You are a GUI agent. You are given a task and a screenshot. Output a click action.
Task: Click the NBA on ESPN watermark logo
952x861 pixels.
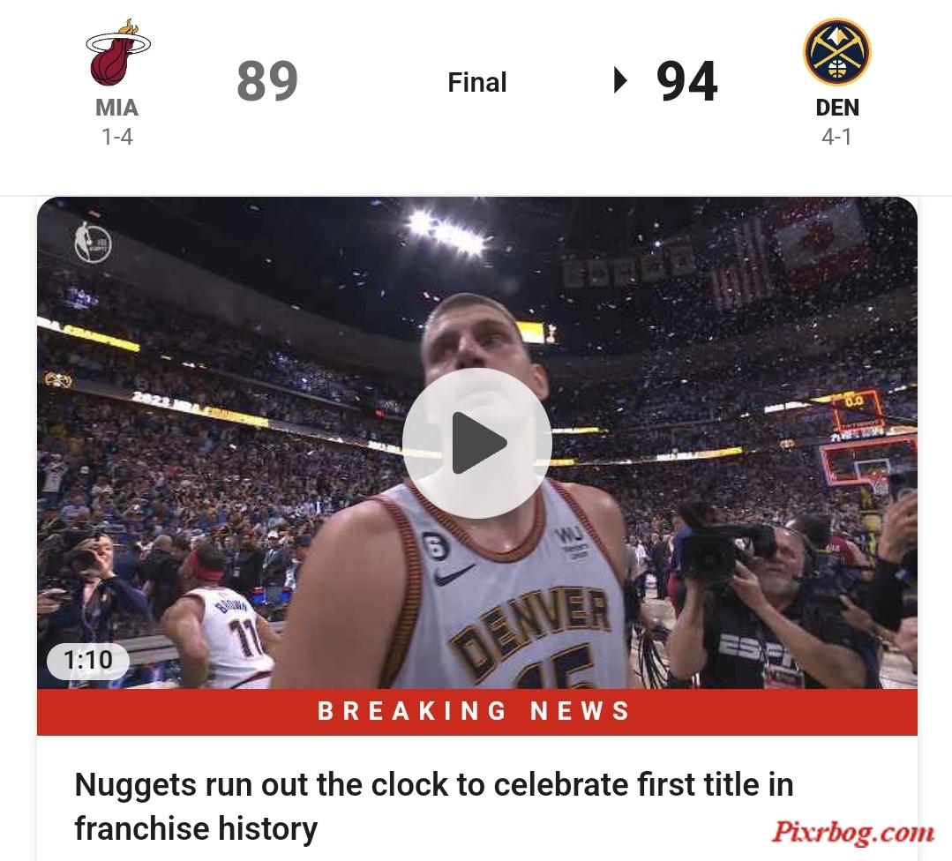(93, 243)
